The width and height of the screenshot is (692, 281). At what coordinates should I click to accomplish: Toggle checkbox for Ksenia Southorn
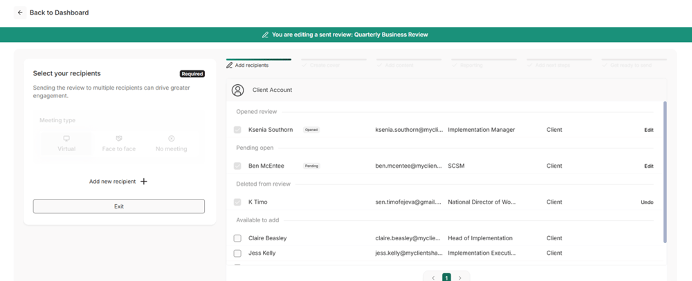(x=237, y=130)
